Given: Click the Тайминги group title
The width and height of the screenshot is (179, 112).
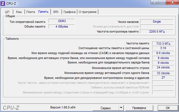Looking at the screenshot, I should pos(12,39).
